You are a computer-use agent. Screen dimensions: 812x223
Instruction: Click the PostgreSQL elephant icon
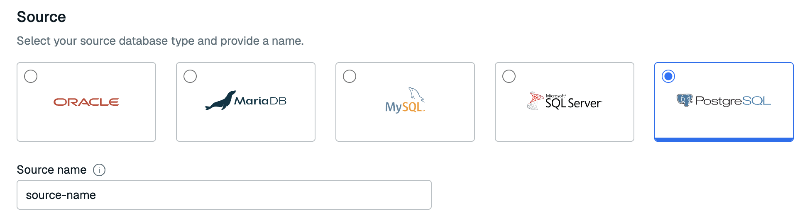point(685,100)
